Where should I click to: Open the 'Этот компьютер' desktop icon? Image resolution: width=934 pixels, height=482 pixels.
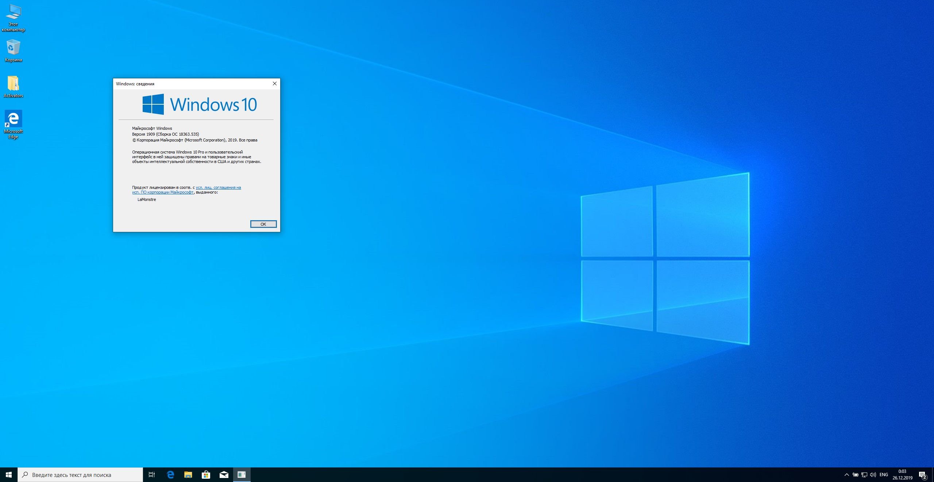click(x=13, y=18)
